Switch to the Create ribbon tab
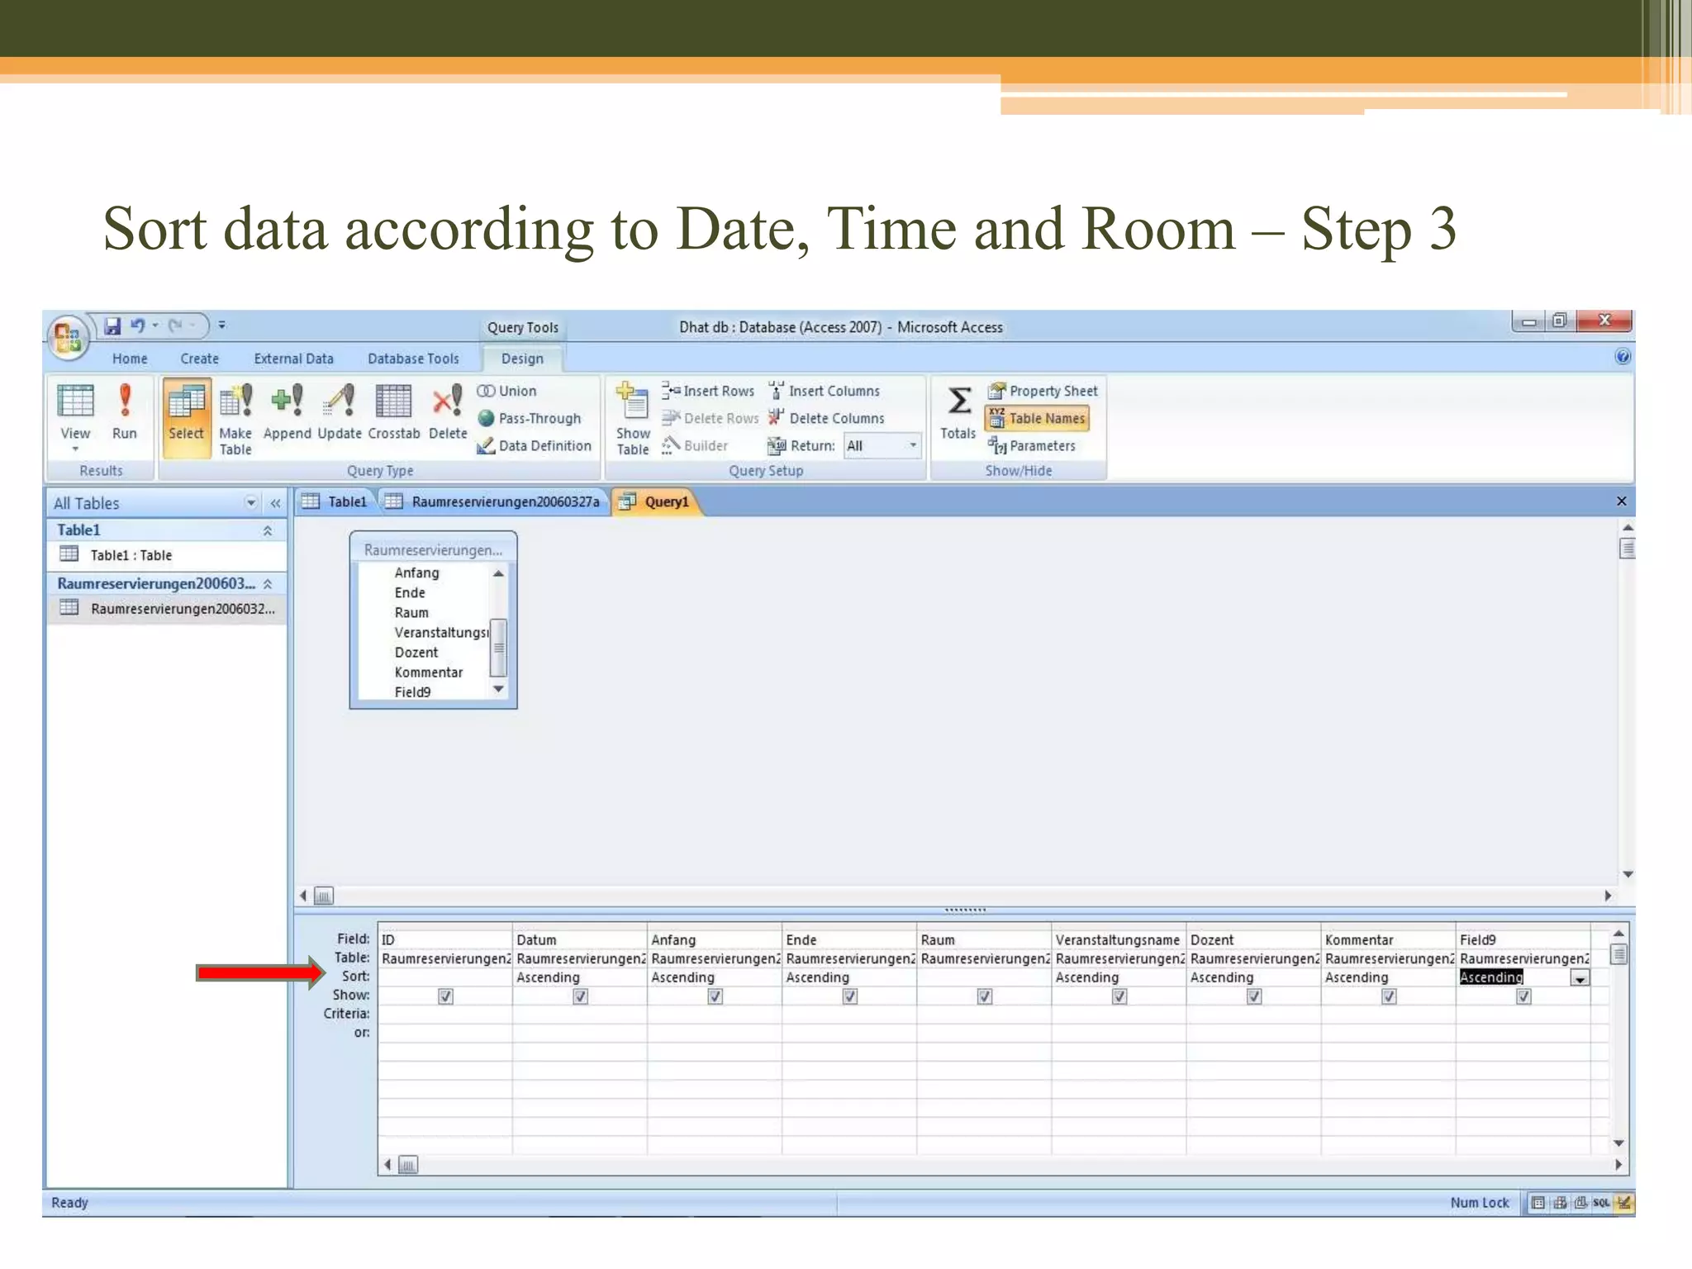Screen dimensions: 1692x1269 199,359
